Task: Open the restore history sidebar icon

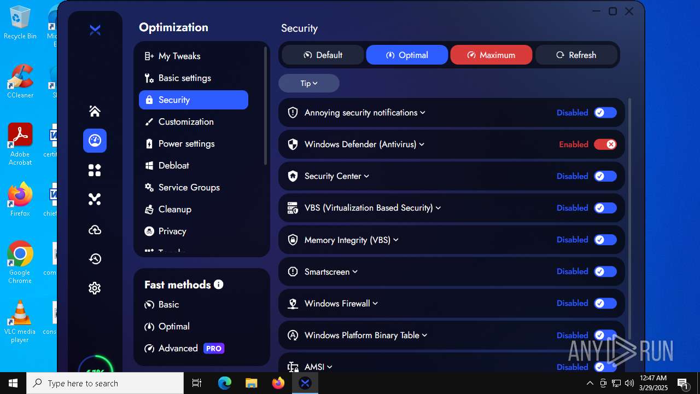Action: tap(95, 259)
